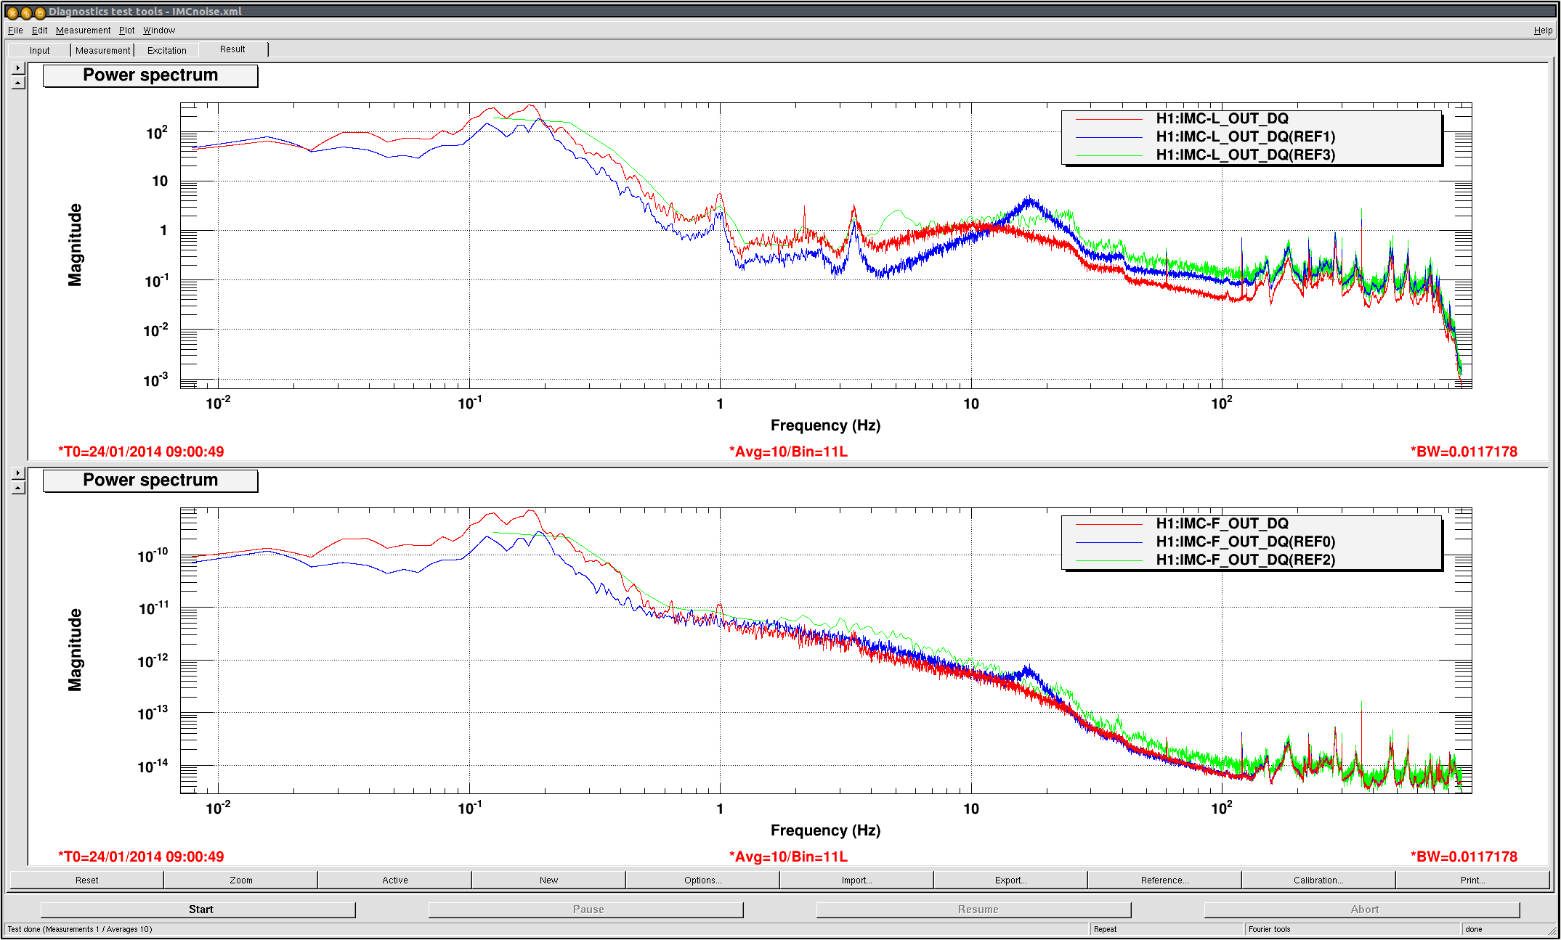The image size is (1561, 940).
Task: Click the Export... button
Action: click(x=1010, y=880)
